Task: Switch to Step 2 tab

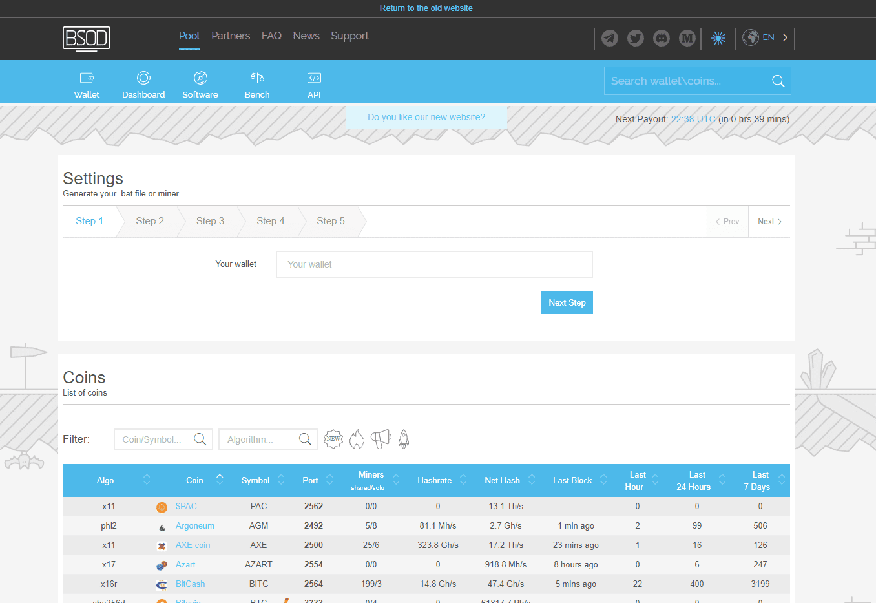Action: point(150,221)
